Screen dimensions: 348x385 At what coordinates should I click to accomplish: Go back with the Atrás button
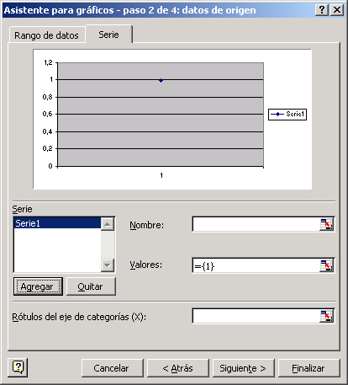[178, 368]
